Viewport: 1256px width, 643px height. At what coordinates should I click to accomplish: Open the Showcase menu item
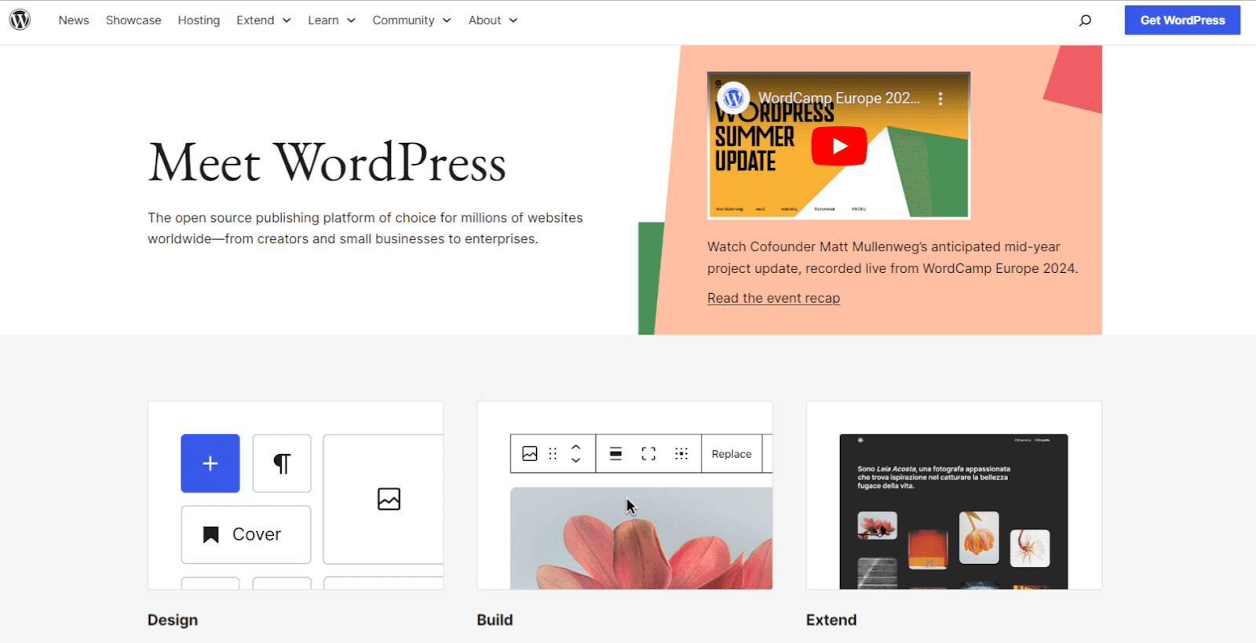(133, 20)
